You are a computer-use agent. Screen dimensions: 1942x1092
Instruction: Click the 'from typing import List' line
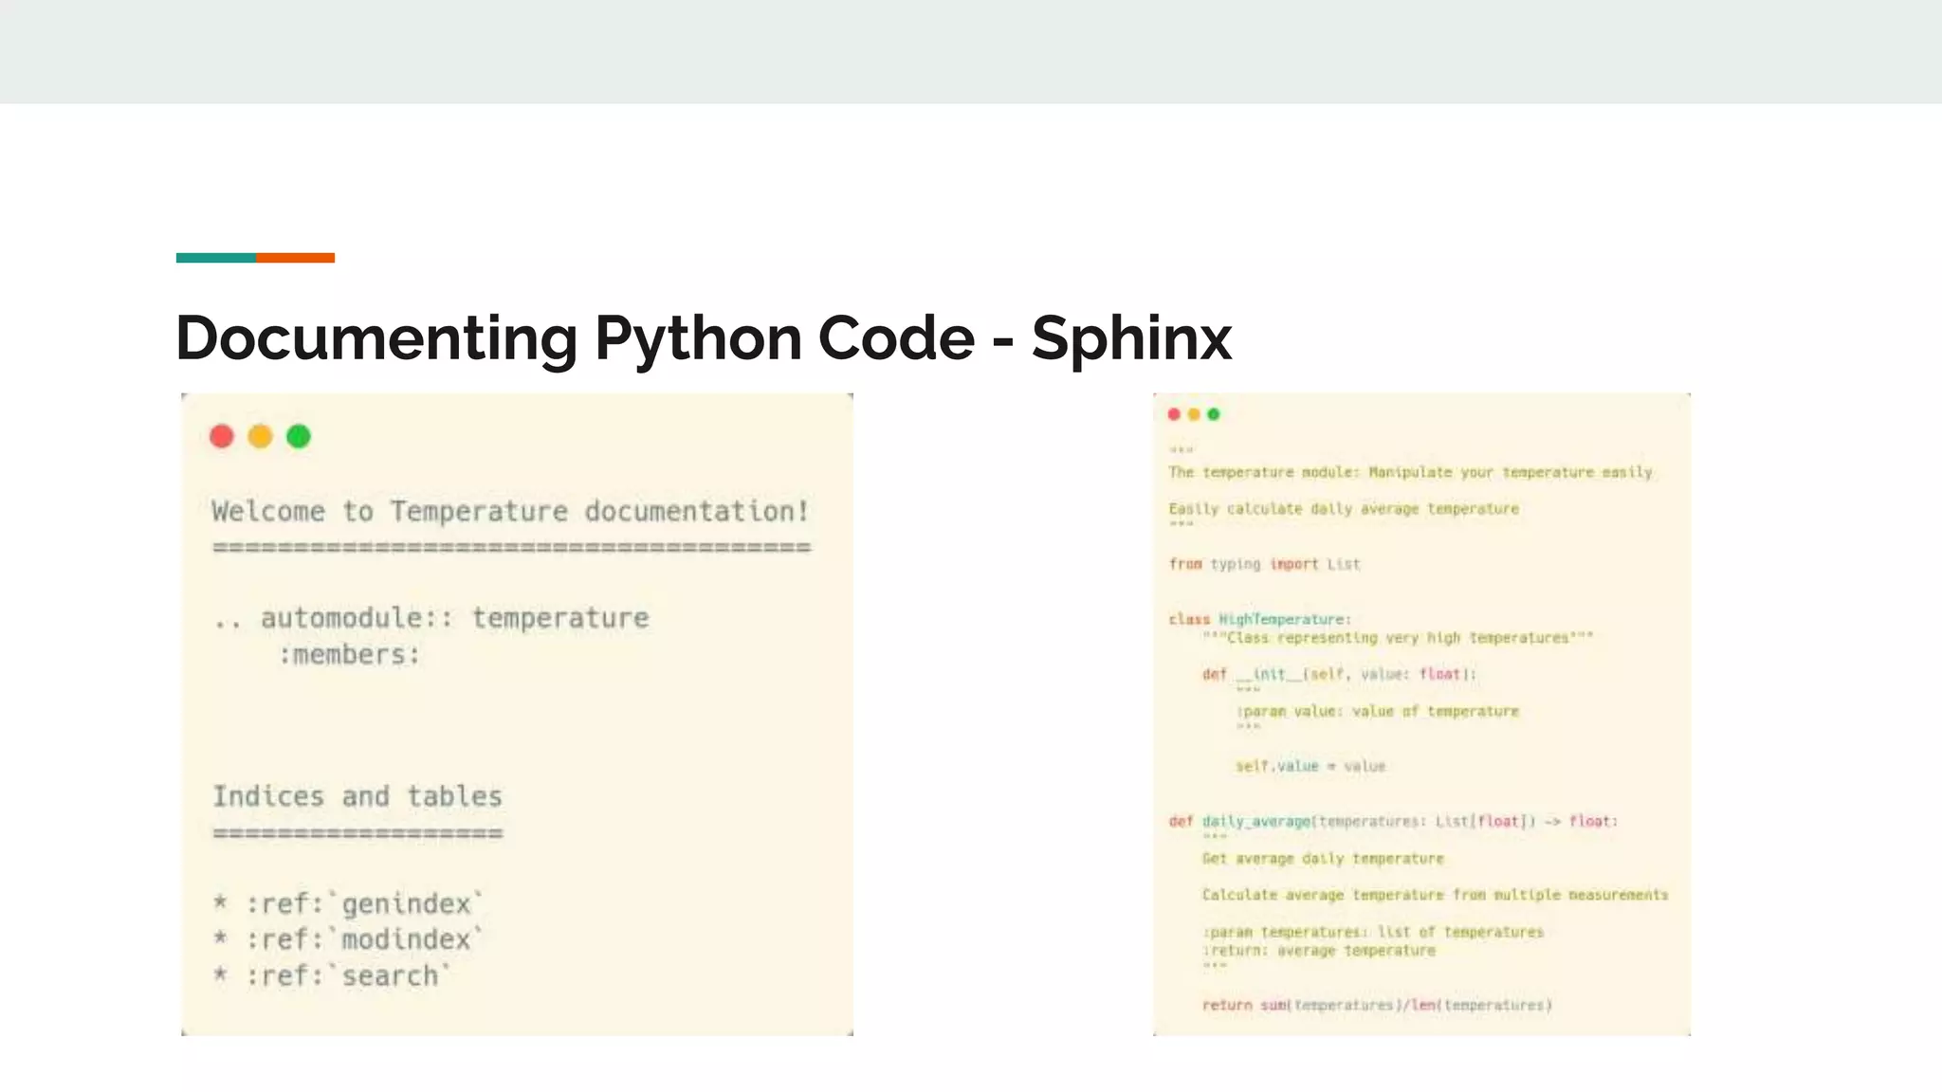tap(1264, 564)
